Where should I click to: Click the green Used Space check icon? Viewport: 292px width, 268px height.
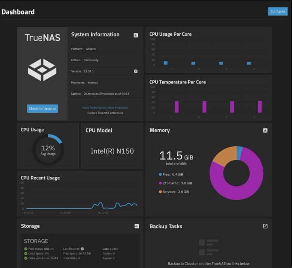click(x=26, y=253)
